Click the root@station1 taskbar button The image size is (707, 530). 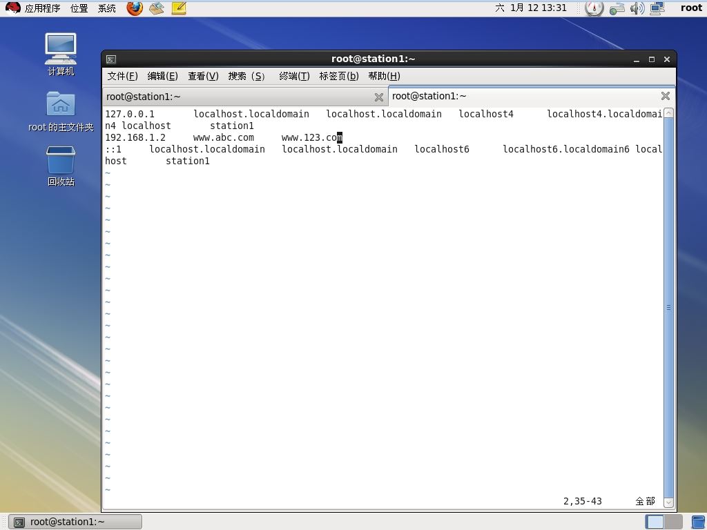point(76,522)
